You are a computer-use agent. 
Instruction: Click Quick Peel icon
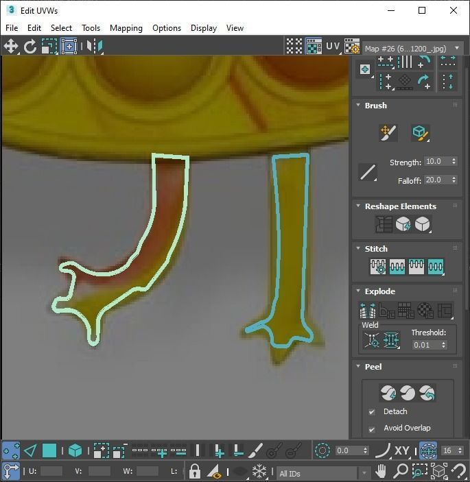[x=388, y=393]
